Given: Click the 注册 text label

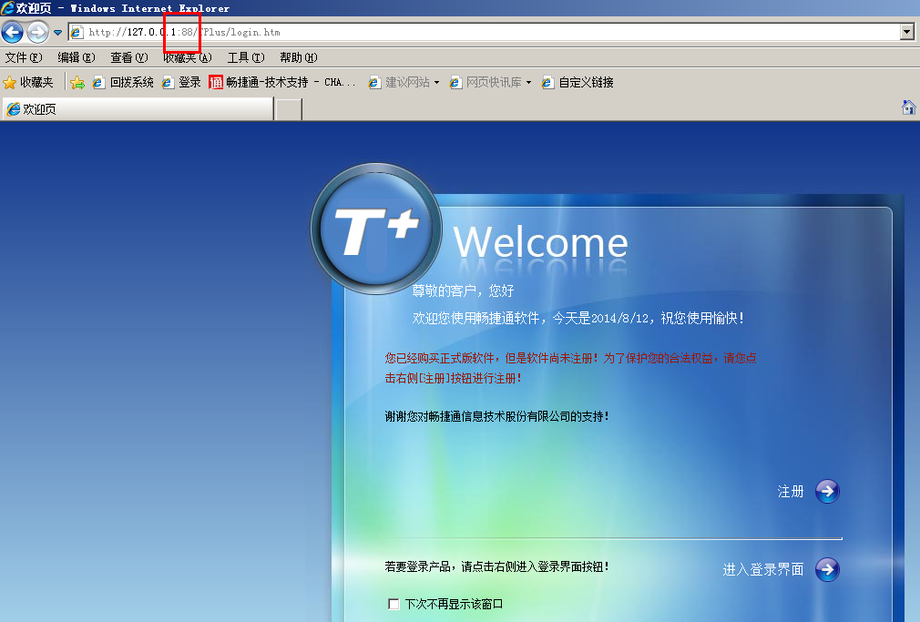Looking at the screenshot, I should pyautogui.click(x=791, y=491).
